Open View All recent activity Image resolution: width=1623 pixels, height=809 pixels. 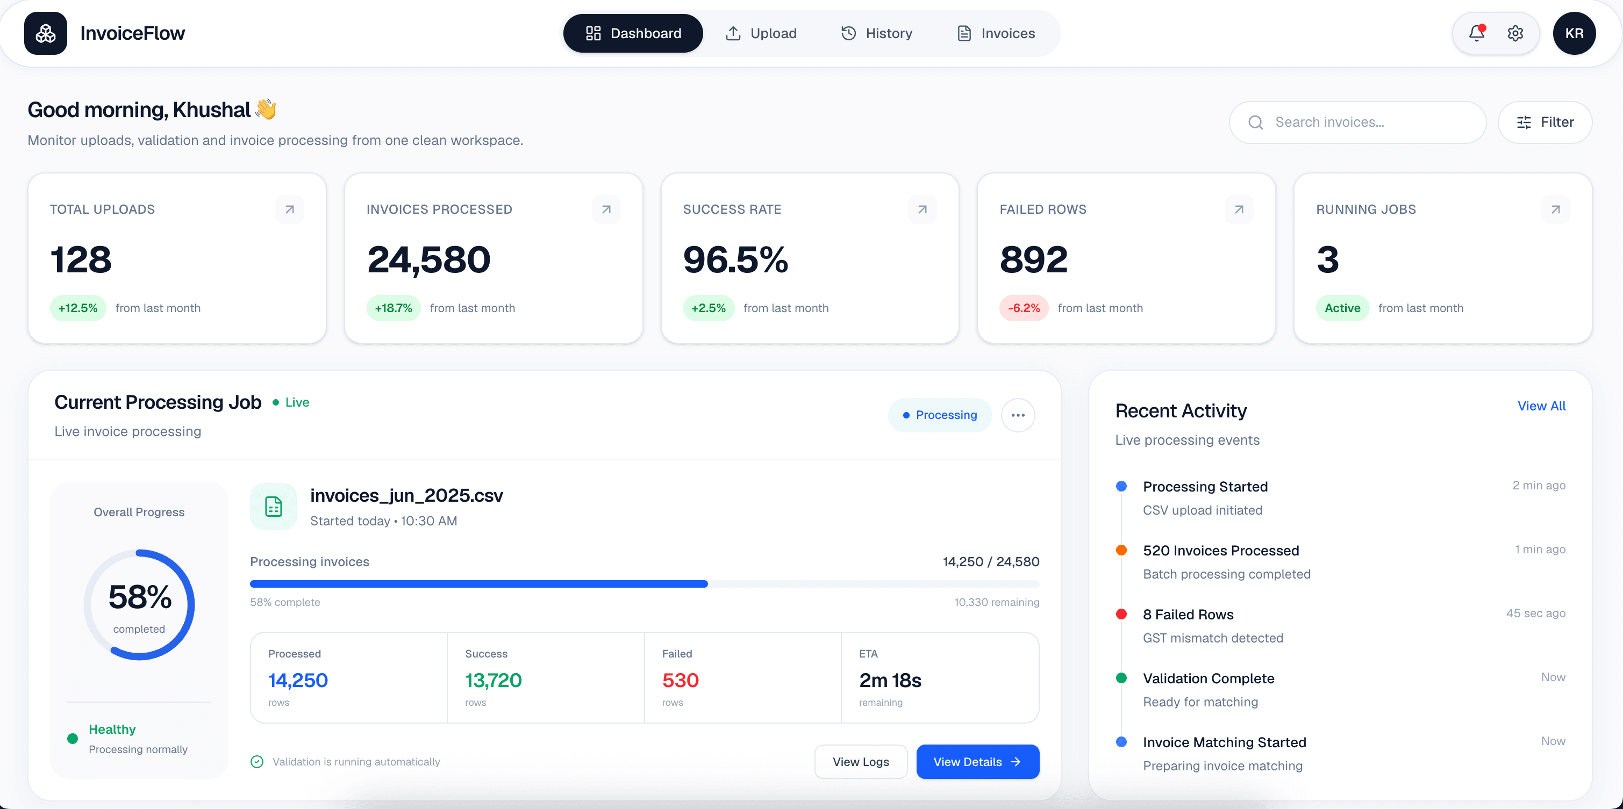click(1541, 406)
